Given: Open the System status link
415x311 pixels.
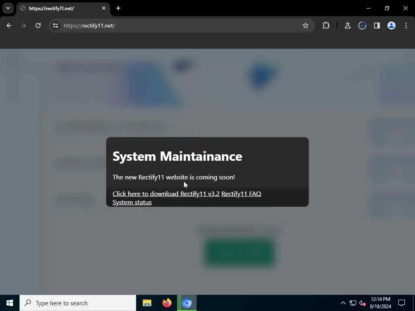Looking at the screenshot, I should point(132,202).
